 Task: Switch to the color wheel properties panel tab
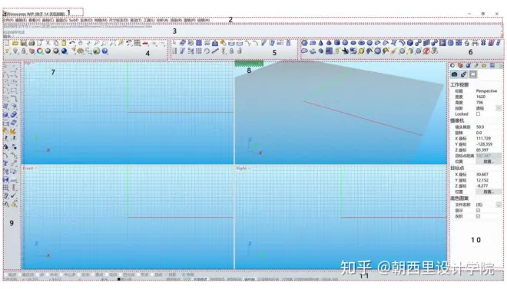[452, 65]
